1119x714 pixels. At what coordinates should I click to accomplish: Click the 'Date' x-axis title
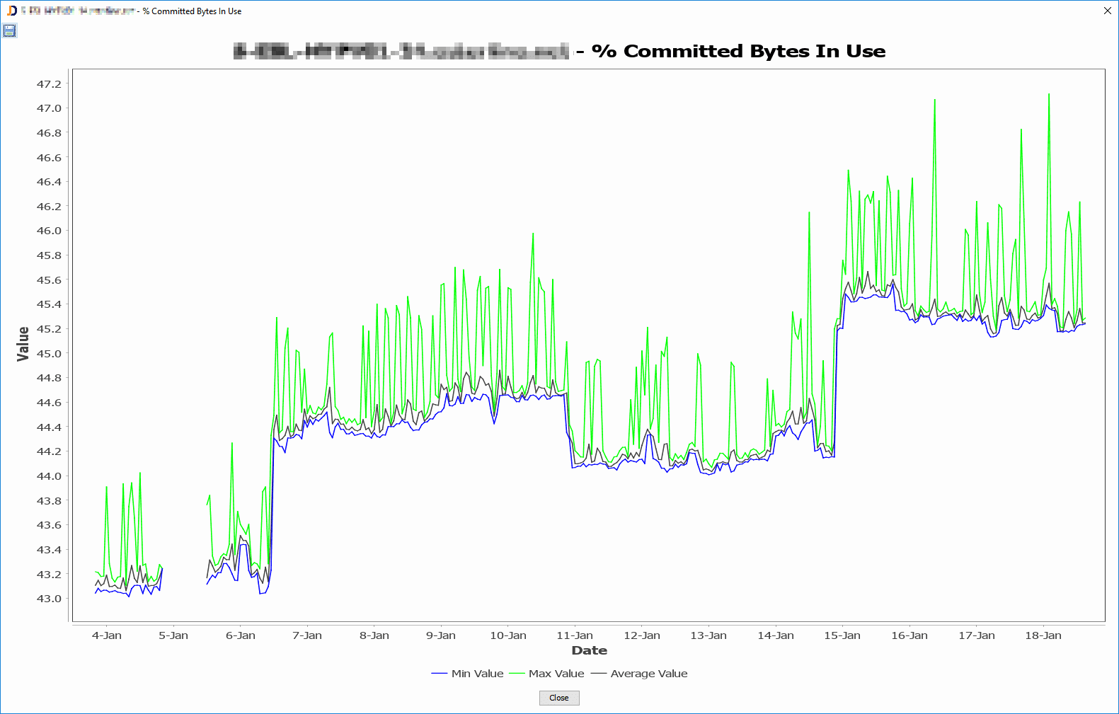589,650
